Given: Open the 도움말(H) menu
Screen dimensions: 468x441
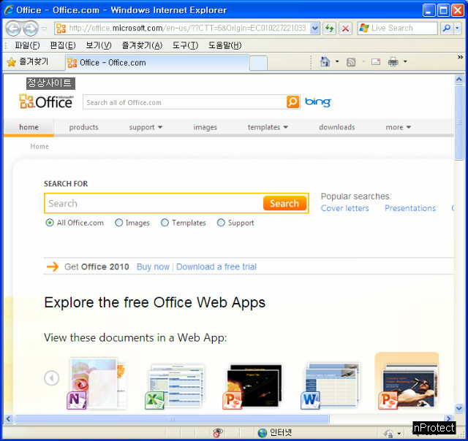Looking at the screenshot, I should tap(224, 45).
